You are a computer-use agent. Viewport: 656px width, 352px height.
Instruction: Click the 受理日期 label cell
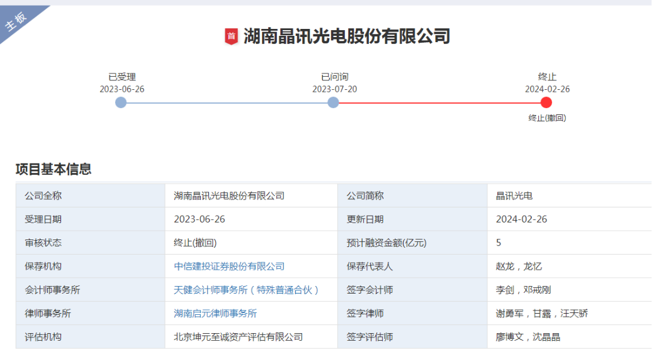(91, 219)
